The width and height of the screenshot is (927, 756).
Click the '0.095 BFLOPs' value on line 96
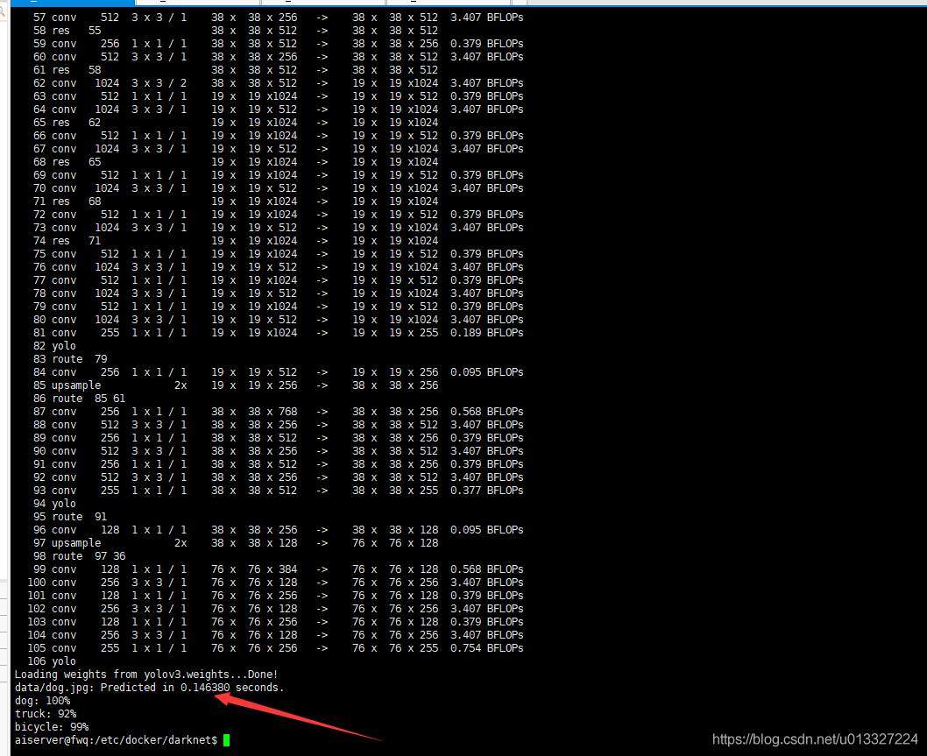point(486,530)
